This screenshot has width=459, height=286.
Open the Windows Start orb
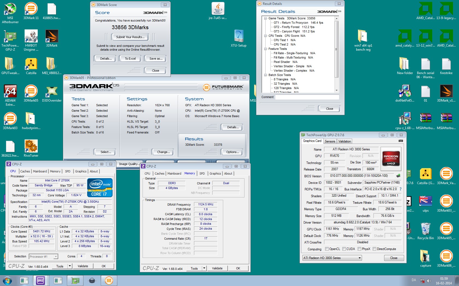[7, 281]
